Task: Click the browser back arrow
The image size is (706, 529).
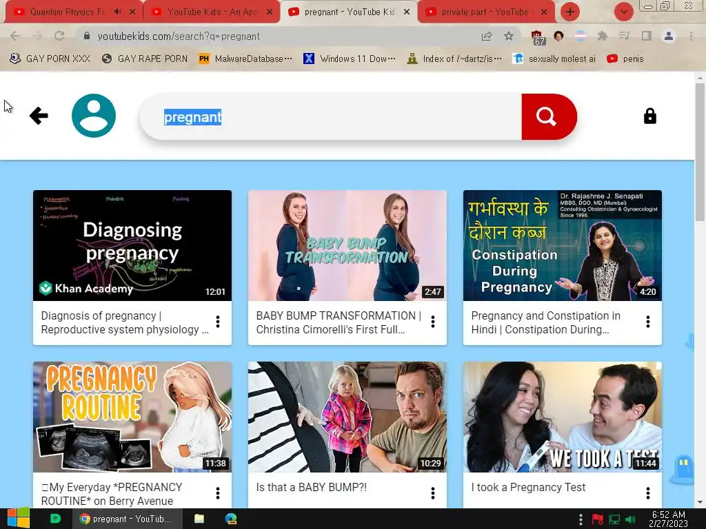Action: [x=15, y=36]
